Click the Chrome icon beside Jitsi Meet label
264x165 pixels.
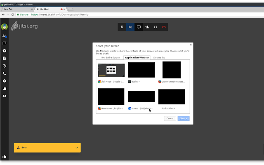click(x=99, y=82)
